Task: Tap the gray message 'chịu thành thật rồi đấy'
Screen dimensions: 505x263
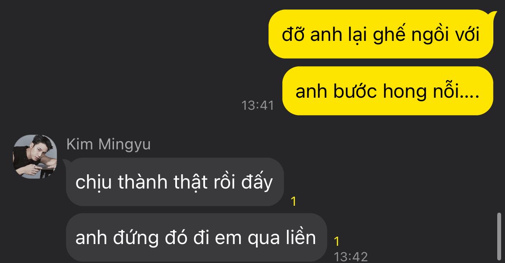Action: click(x=174, y=182)
